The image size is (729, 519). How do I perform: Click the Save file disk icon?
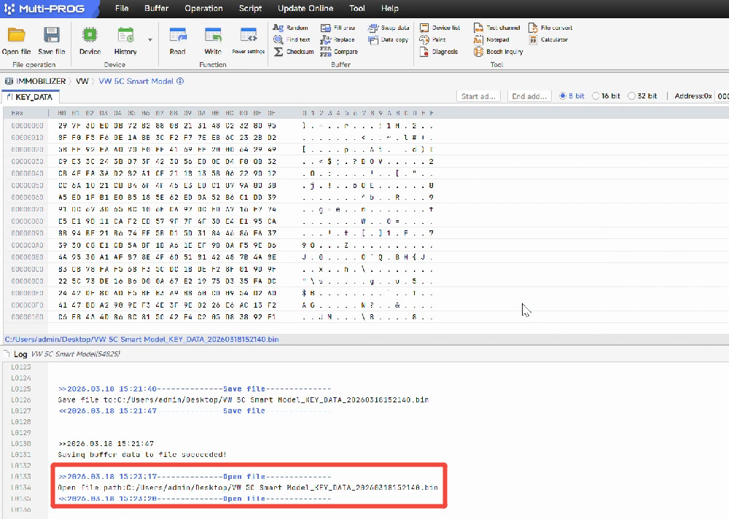(51, 36)
